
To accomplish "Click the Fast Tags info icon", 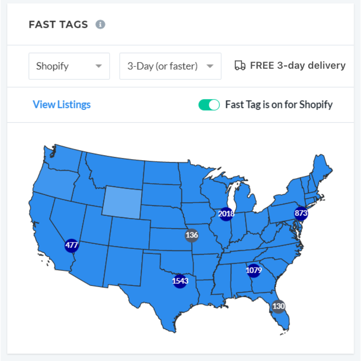I will click(100, 25).
